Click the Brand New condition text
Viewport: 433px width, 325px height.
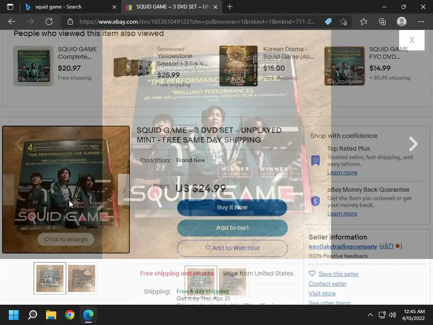(x=191, y=160)
